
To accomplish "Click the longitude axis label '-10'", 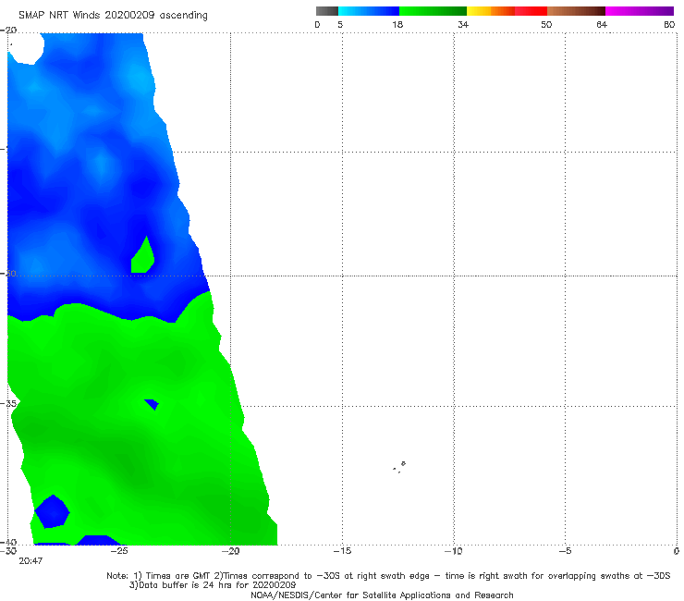I will click(453, 551).
